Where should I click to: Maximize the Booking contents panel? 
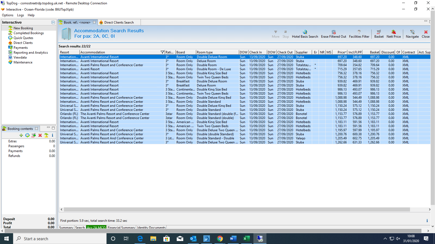53,128
